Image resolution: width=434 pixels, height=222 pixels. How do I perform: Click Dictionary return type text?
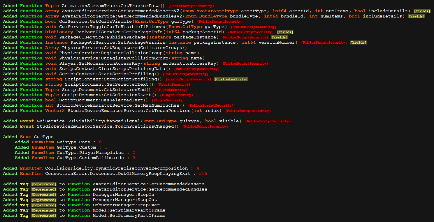pyautogui.click(x=59, y=32)
